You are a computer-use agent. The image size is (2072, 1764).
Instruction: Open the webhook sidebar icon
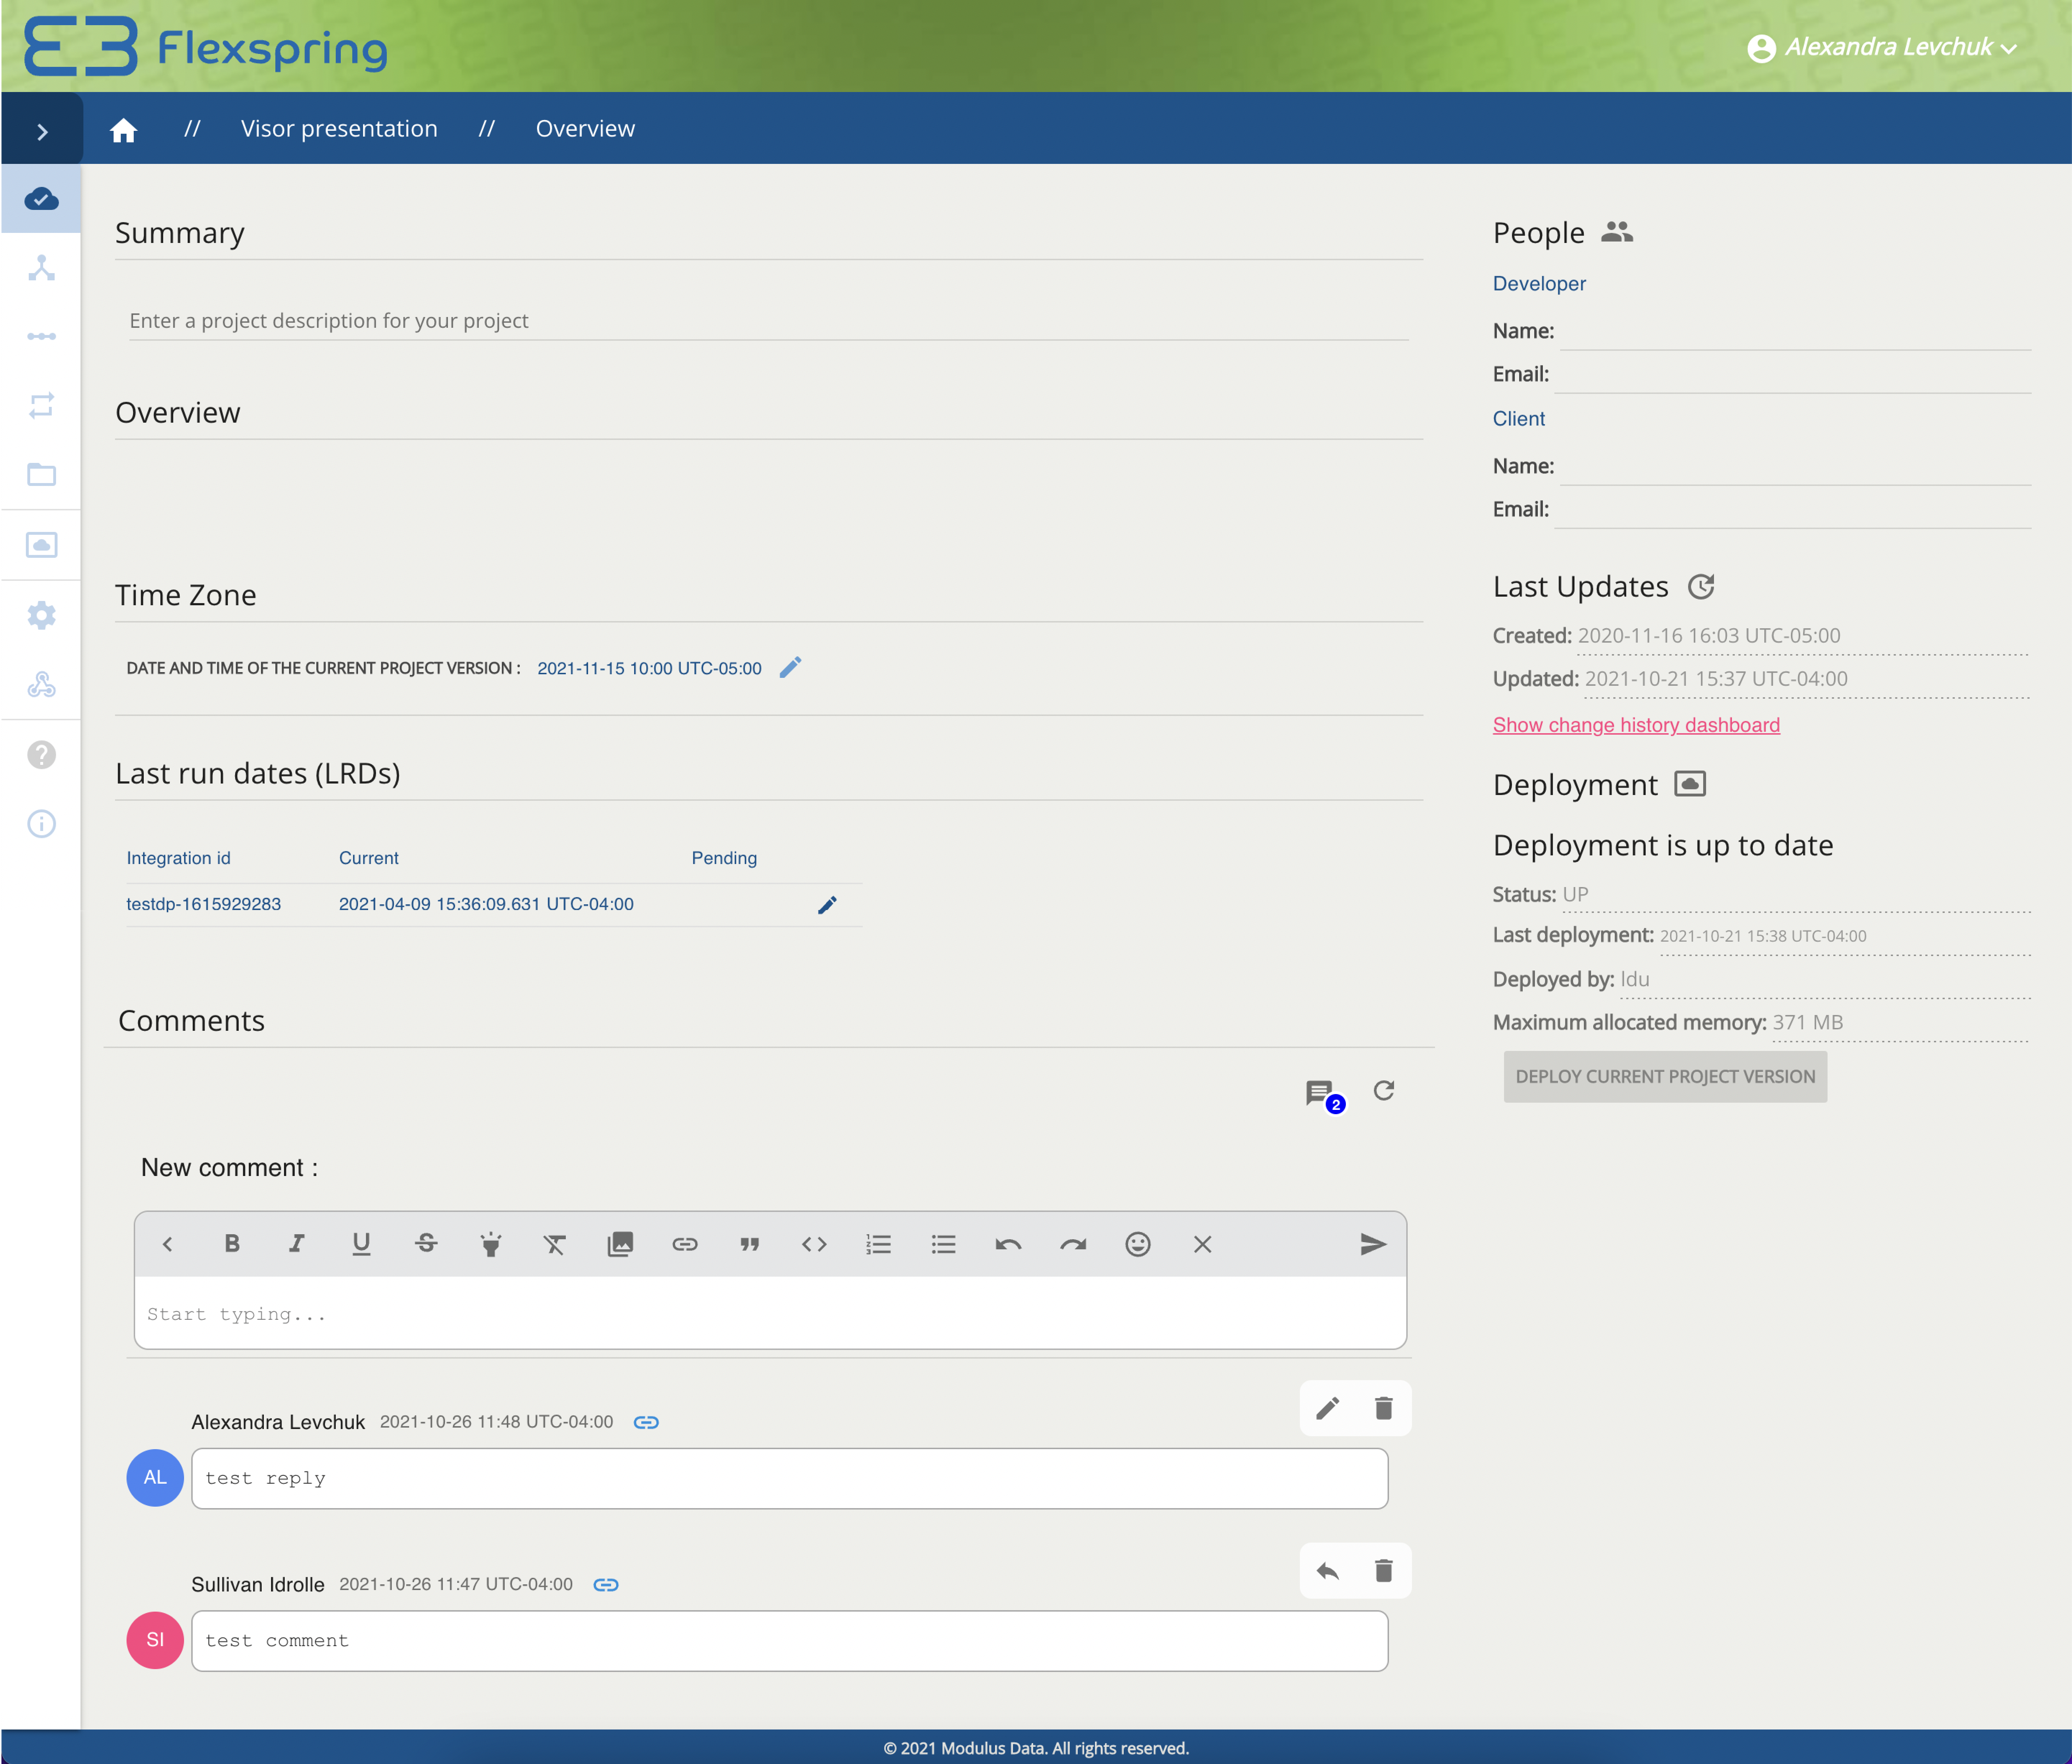41,685
